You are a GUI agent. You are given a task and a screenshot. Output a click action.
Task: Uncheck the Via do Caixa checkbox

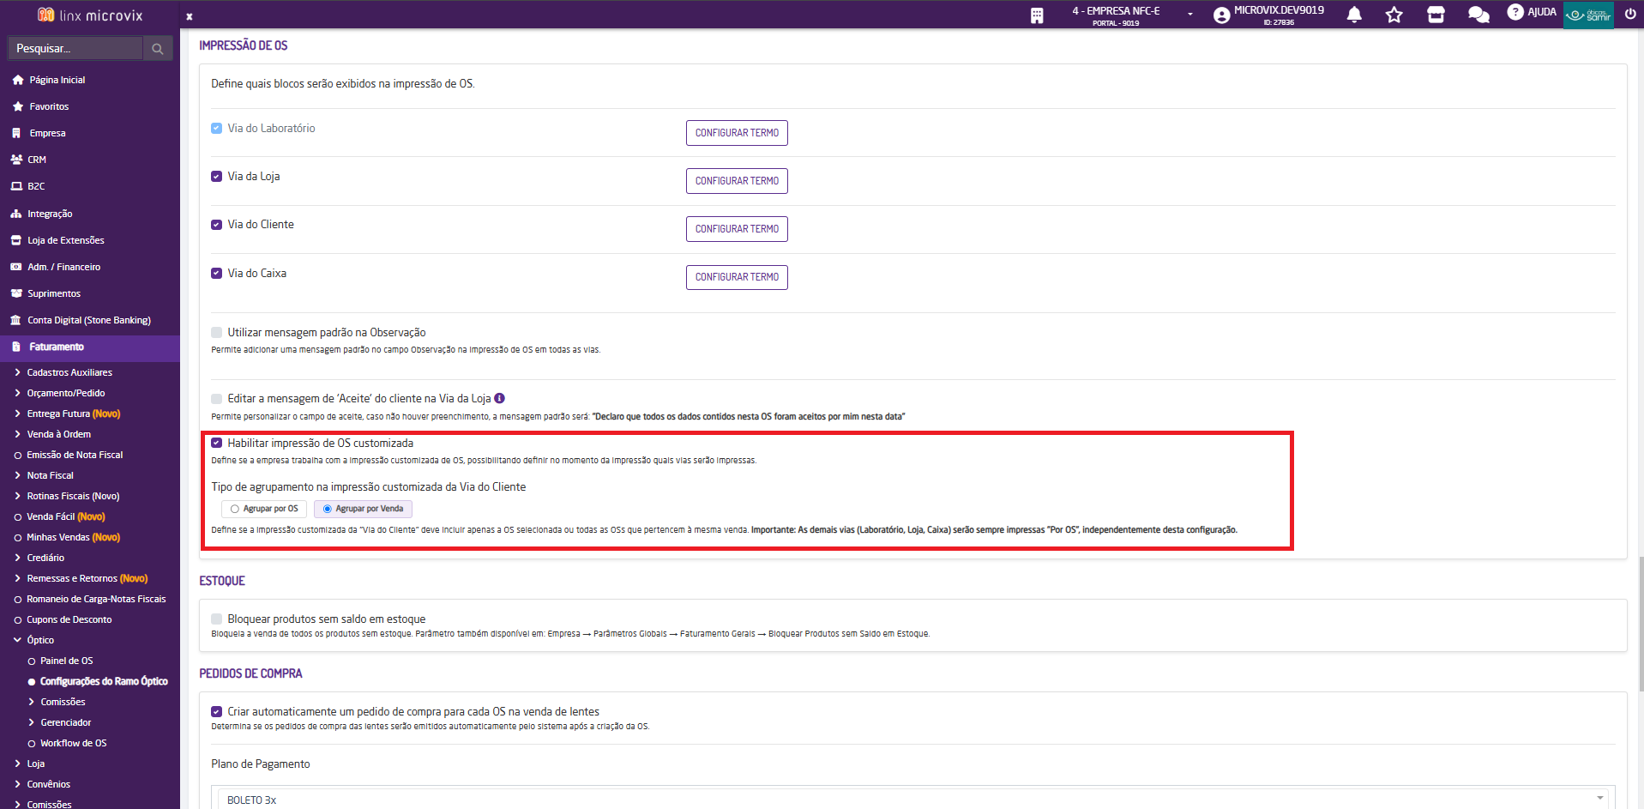[x=217, y=274]
